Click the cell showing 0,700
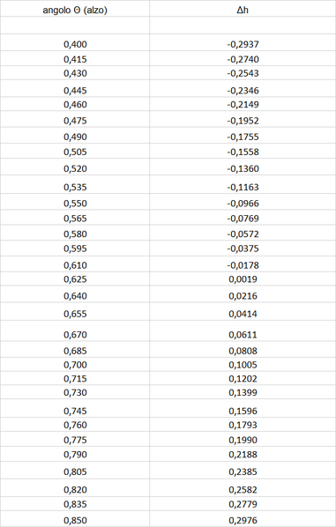336x527 pixels. [75, 365]
